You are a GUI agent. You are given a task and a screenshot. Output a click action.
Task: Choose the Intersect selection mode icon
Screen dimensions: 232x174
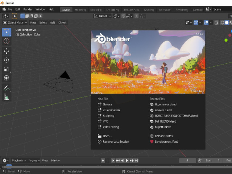click(40, 16)
